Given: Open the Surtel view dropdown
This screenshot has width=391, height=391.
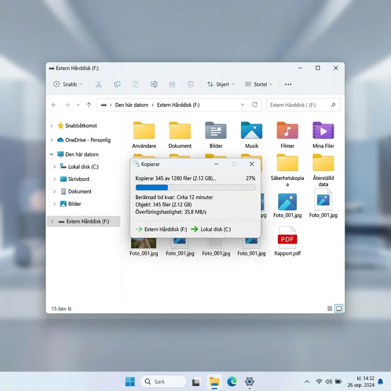Looking at the screenshot, I should click(x=259, y=84).
